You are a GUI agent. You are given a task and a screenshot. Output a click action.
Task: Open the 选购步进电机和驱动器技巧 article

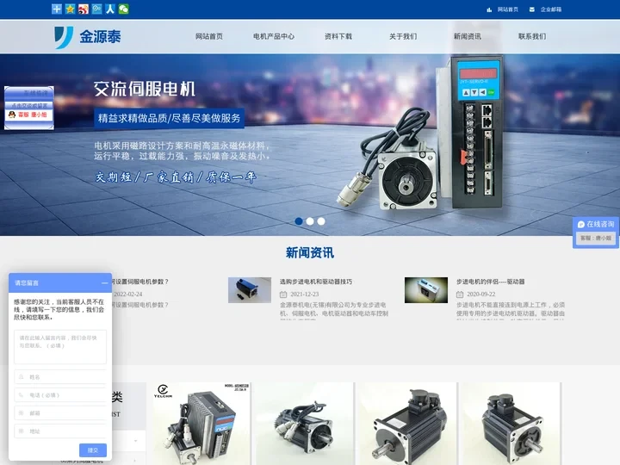pos(316,282)
